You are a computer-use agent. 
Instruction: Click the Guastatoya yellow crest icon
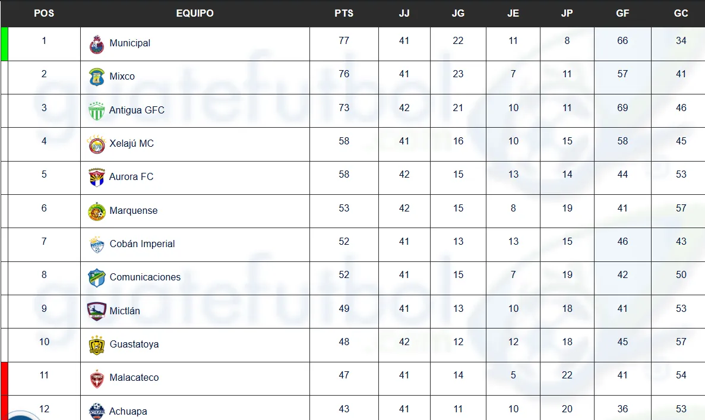pyautogui.click(x=96, y=345)
